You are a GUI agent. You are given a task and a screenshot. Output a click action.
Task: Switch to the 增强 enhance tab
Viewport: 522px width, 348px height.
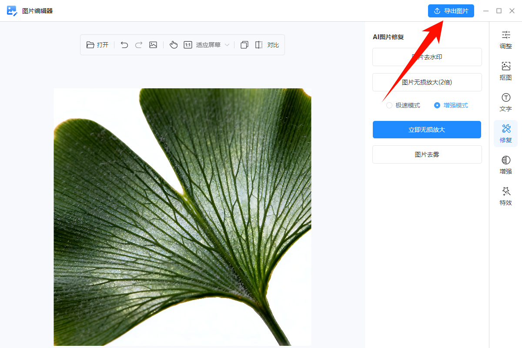(x=505, y=165)
